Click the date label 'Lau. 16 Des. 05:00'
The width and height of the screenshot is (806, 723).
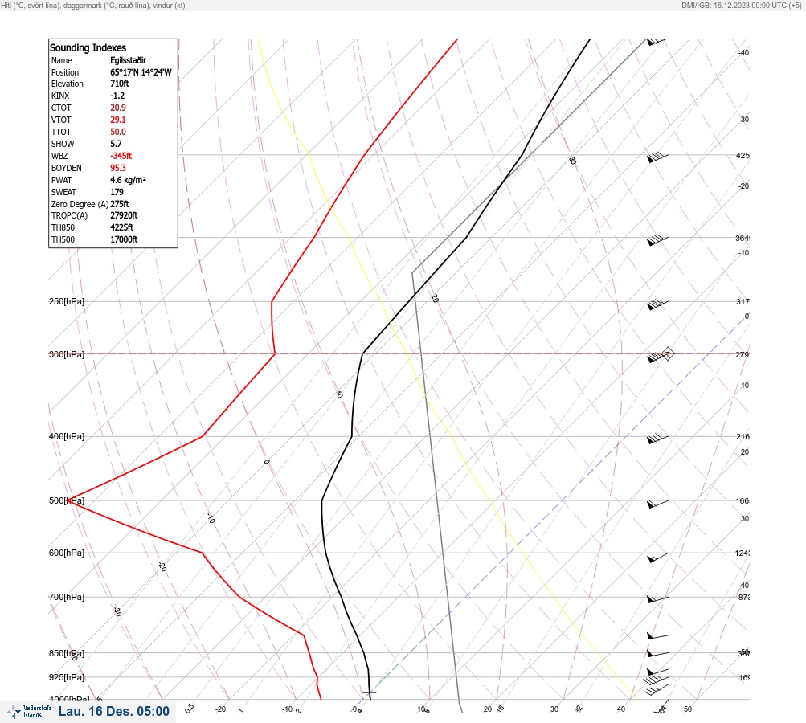coord(113,711)
